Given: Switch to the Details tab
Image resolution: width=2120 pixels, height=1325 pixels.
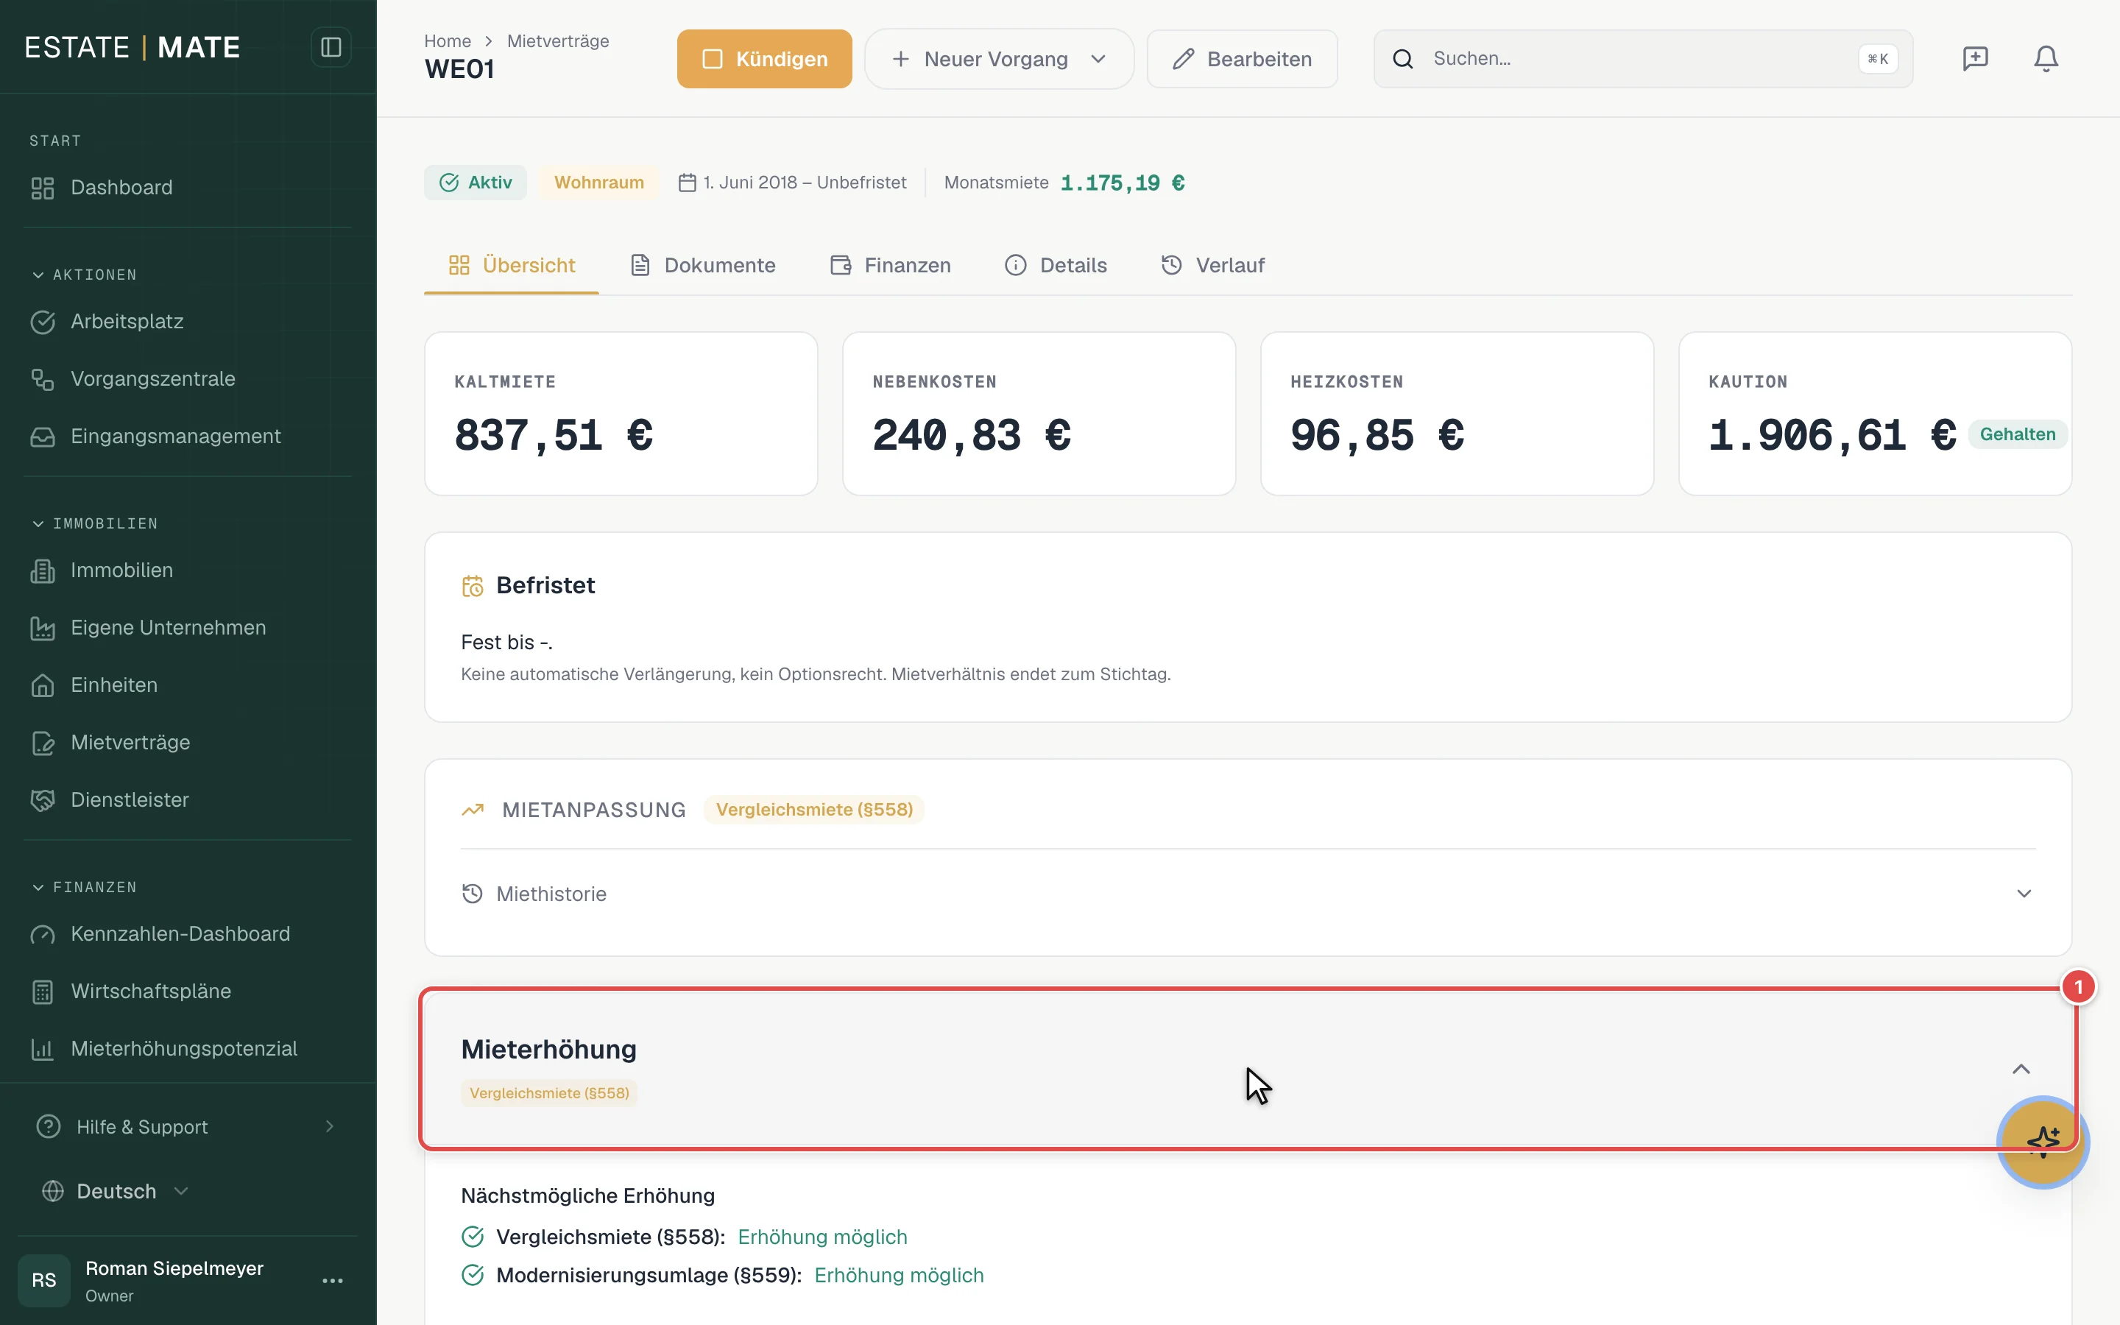Looking at the screenshot, I should [1056, 266].
